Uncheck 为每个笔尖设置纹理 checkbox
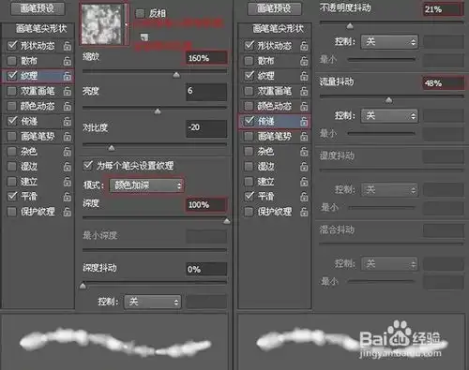Screen dimensions: 469x370 click(x=88, y=165)
